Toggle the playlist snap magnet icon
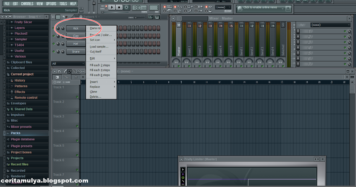Image resolution: width=356 pixels, height=187 pixels. click(59, 71)
